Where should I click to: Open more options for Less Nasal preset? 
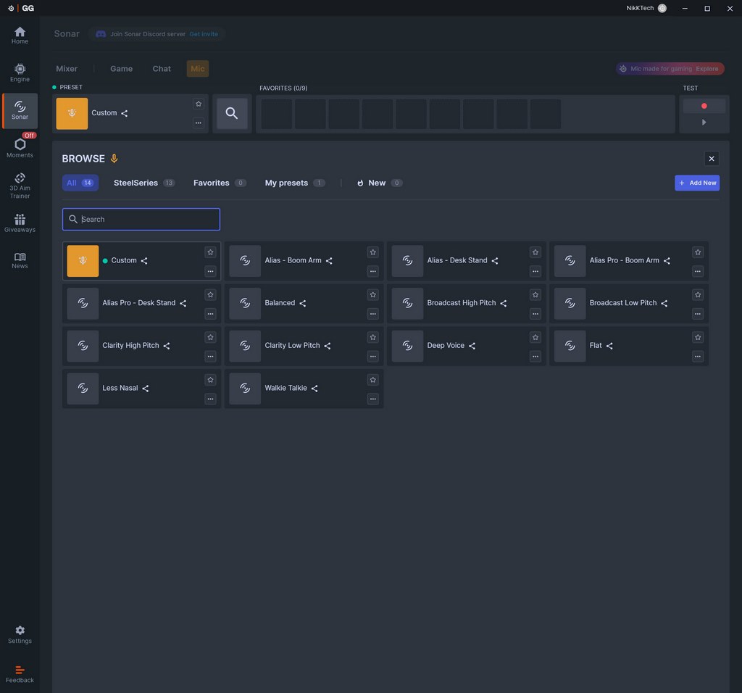click(210, 399)
